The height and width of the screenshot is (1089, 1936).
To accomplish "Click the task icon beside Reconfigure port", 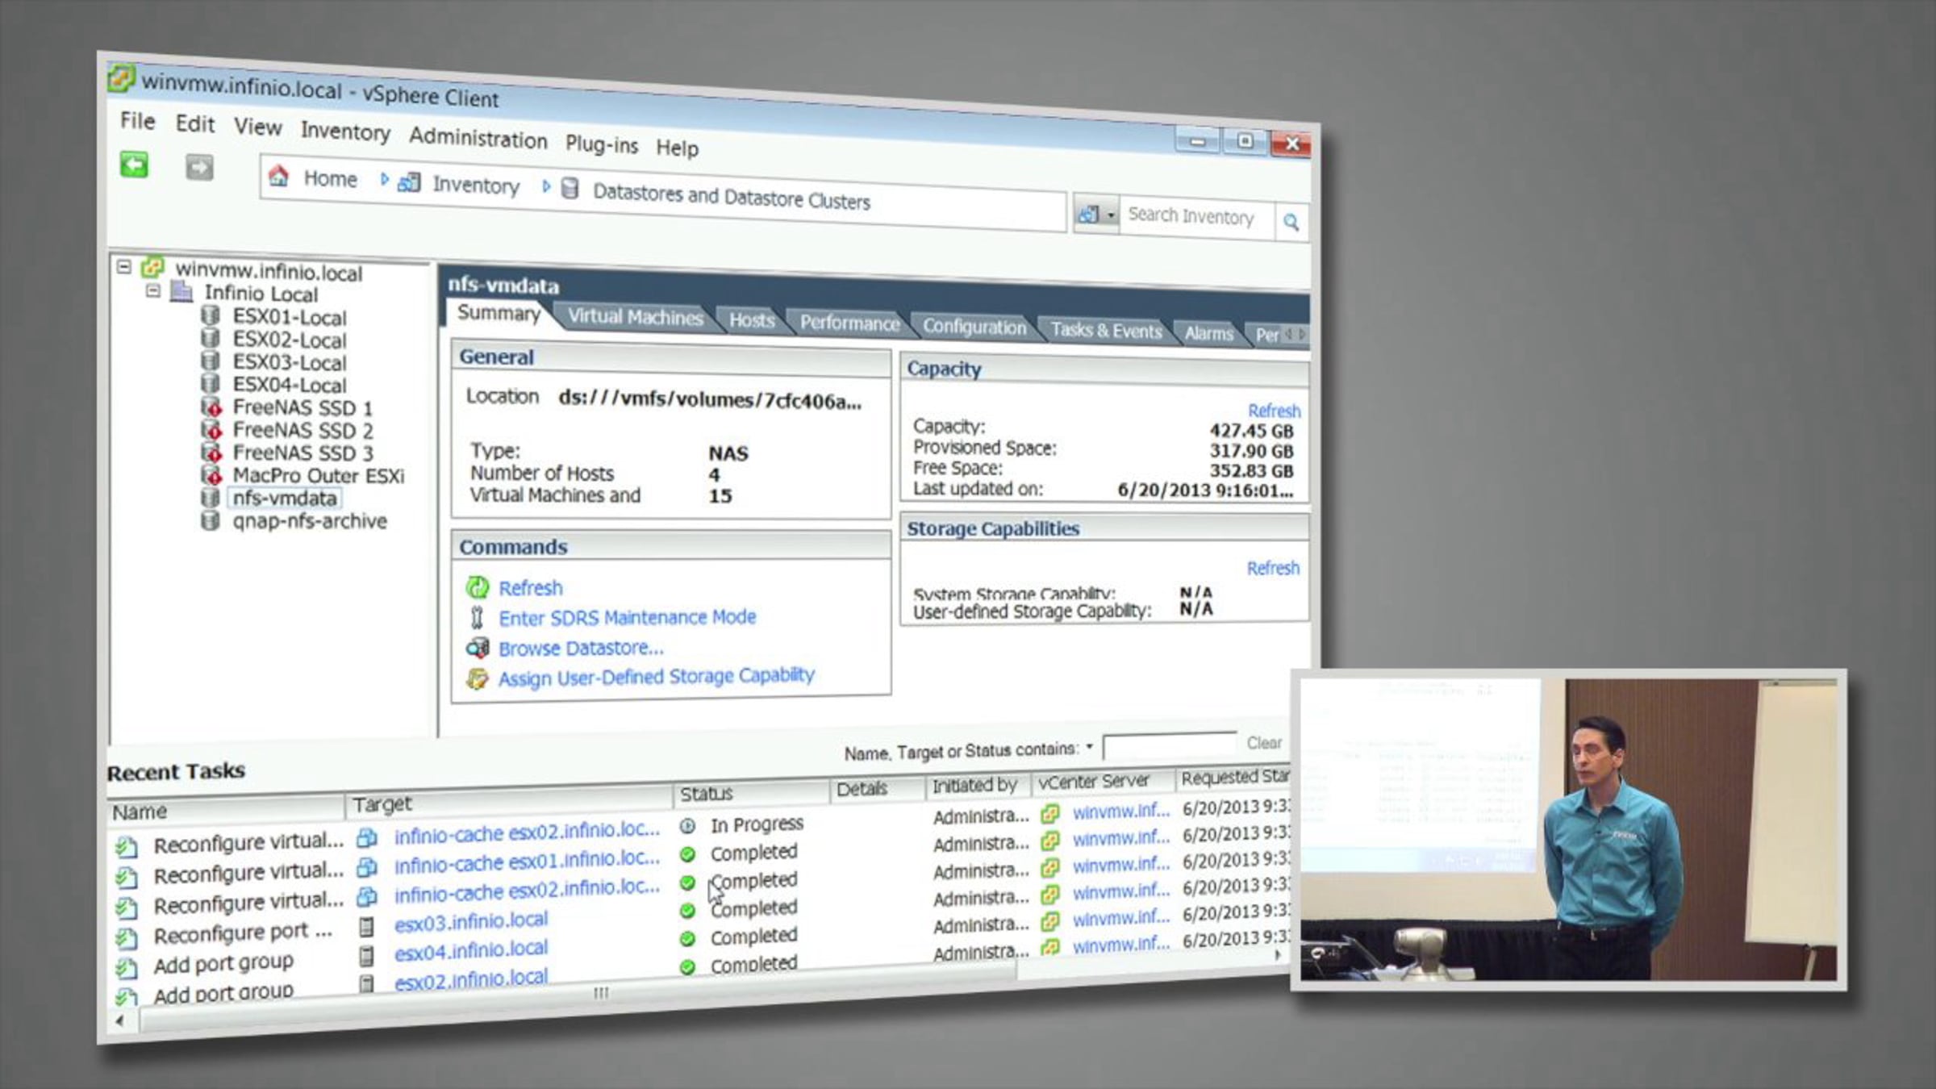I will click(x=126, y=938).
